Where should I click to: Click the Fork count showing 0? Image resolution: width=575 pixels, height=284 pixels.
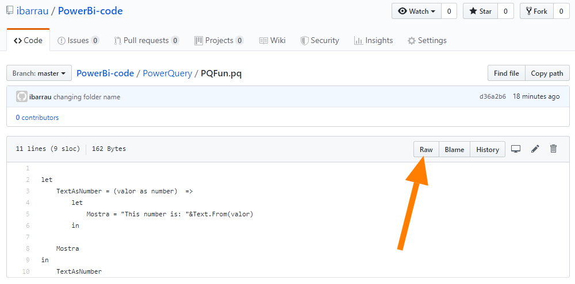tap(561, 11)
